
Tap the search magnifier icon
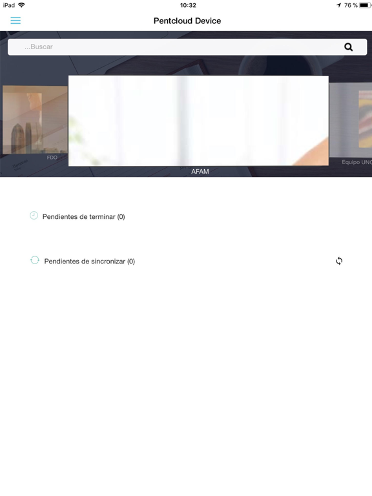[x=348, y=46]
